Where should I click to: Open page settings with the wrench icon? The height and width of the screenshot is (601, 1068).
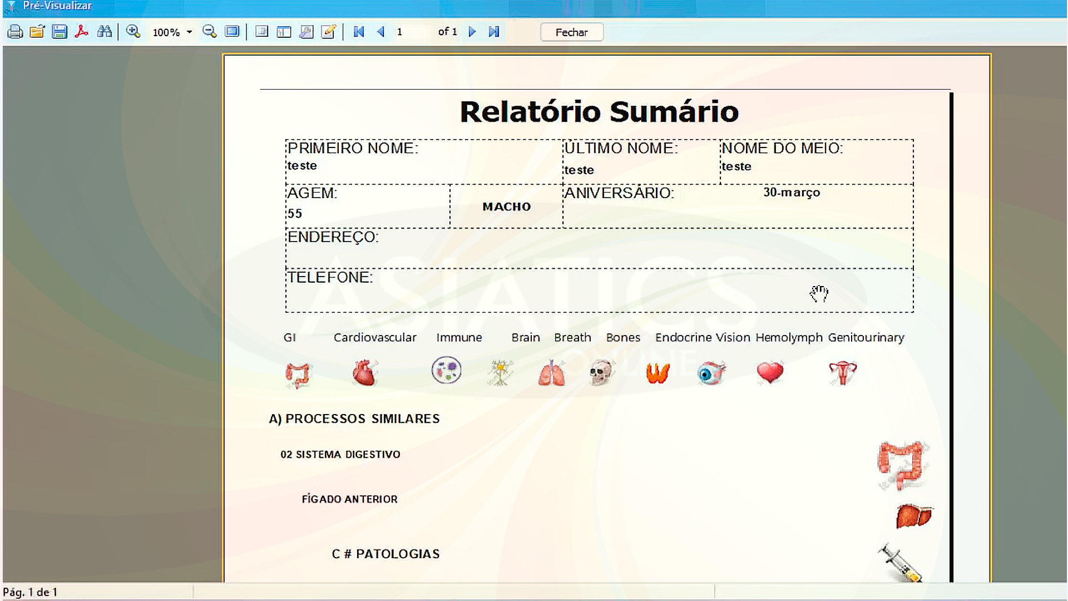[x=306, y=32]
